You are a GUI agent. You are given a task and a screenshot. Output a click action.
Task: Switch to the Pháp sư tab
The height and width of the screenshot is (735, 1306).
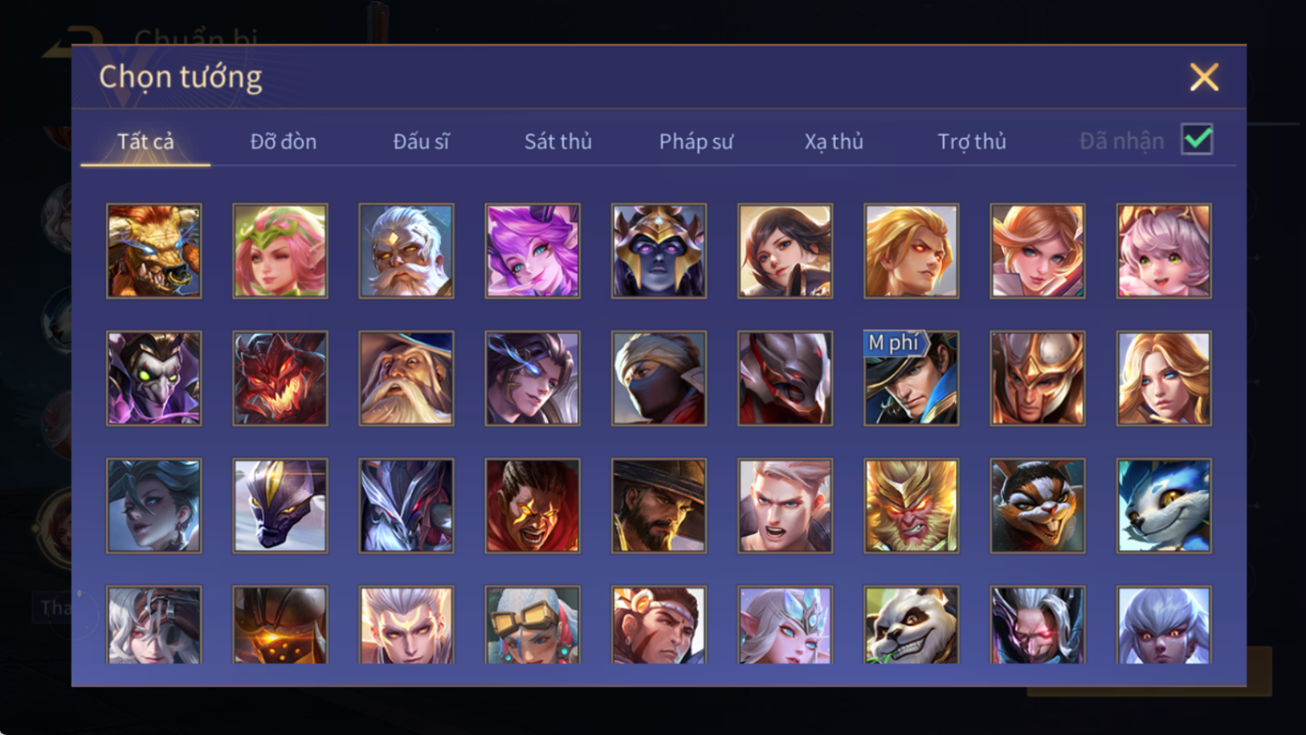tap(696, 141)
